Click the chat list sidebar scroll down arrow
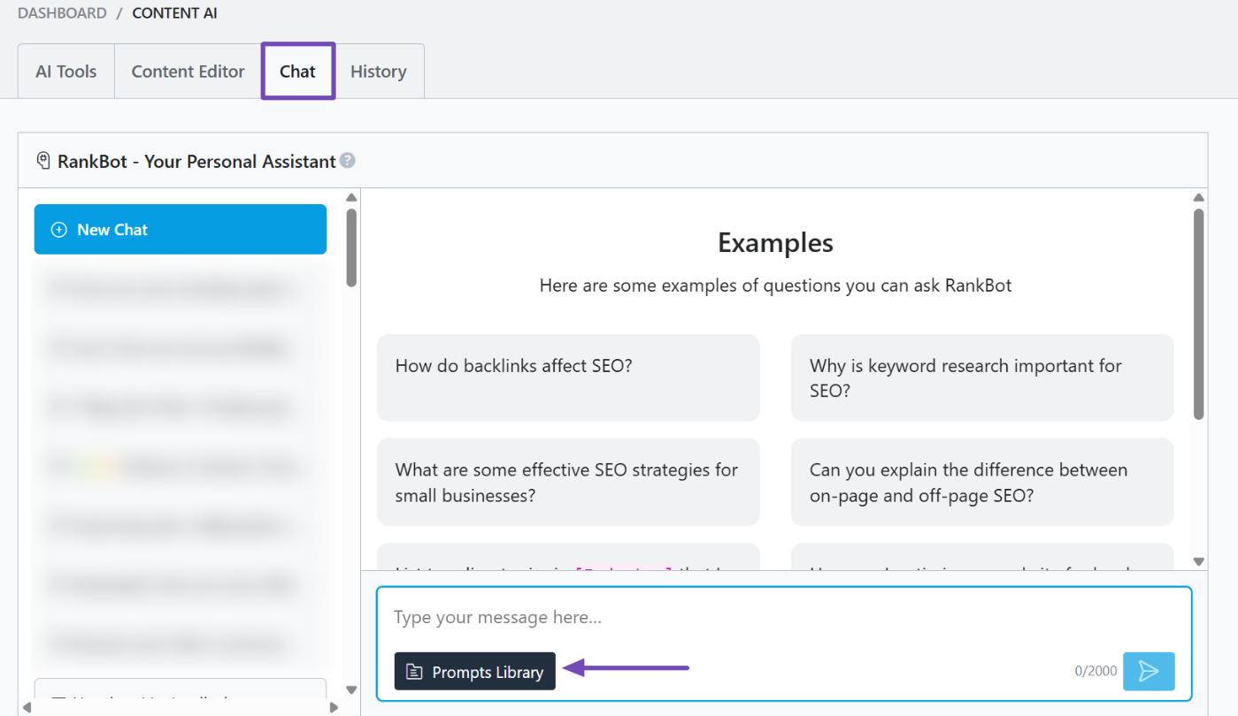This screenshot has width=1238, height=716. pyautogui.click(x=351, y=689)
